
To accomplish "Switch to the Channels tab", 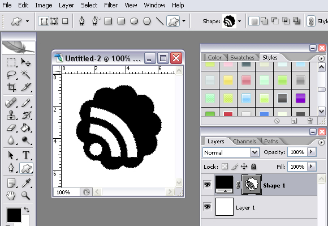I will click(x=244, y=142).
